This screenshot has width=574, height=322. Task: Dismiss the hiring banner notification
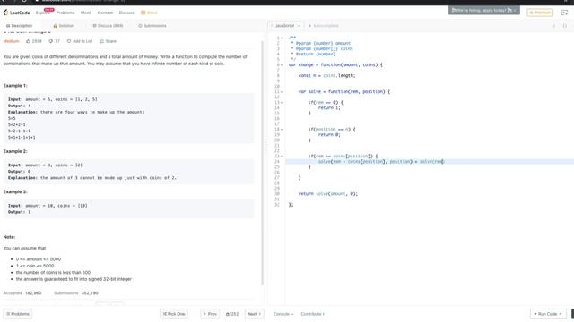515,10
